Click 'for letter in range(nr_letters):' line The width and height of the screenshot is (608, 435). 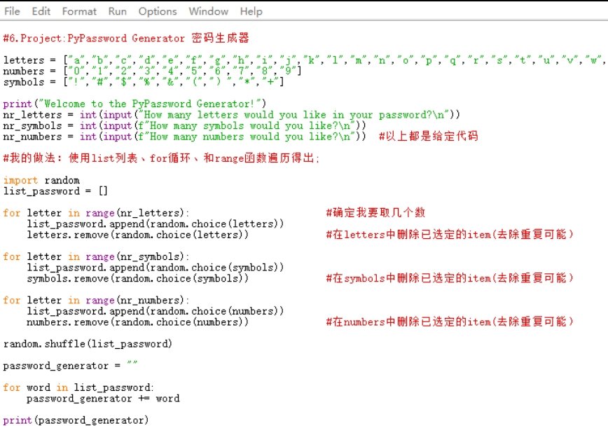coord(96,213)
